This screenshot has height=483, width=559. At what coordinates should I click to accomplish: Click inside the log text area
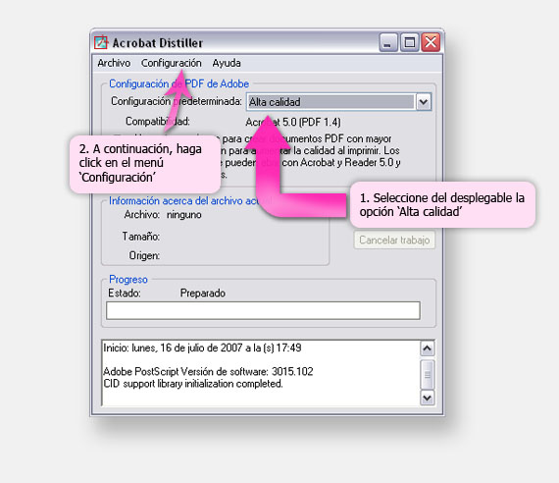click(x=261, y=373)
